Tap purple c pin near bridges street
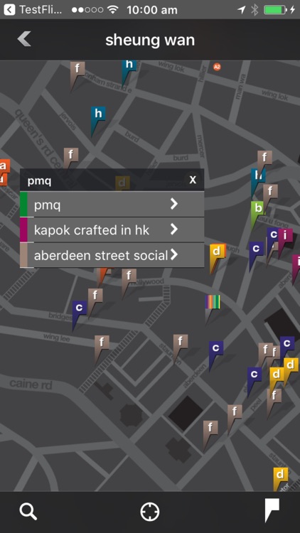The image size is (300, 533). click(x=79, y=308)
